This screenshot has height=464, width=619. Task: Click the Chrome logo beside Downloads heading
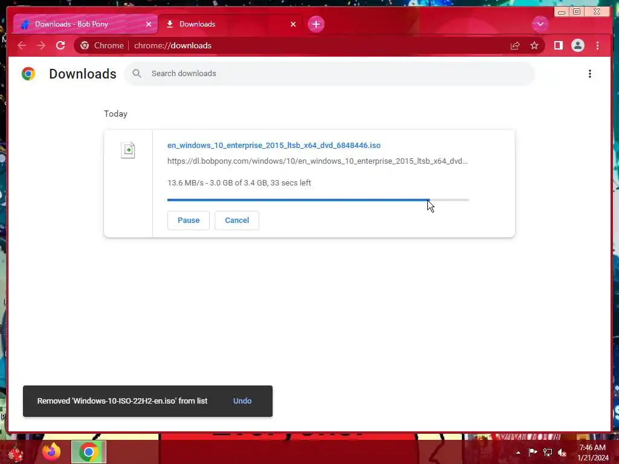pos(28,74)
